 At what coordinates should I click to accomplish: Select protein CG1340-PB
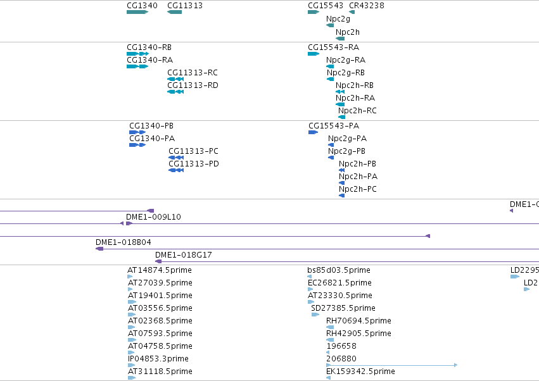click(x=137, y=132)
